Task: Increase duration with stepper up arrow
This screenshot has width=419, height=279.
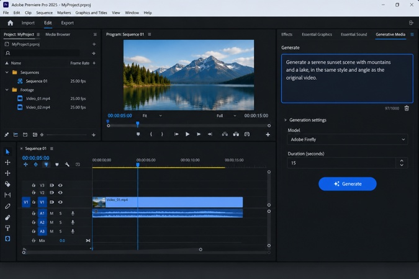Action: coord(402,161)
